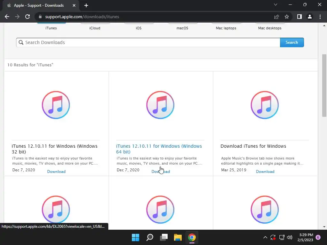Open Task View on taskbar
This screenshot has width=327, height=245.
point(164,237)
